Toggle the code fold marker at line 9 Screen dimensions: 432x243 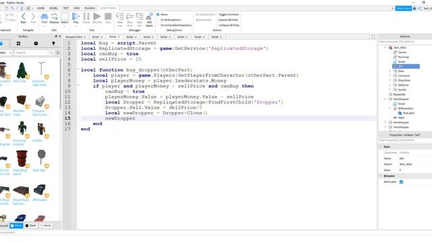pyautogui.click(x=78, y=86)
